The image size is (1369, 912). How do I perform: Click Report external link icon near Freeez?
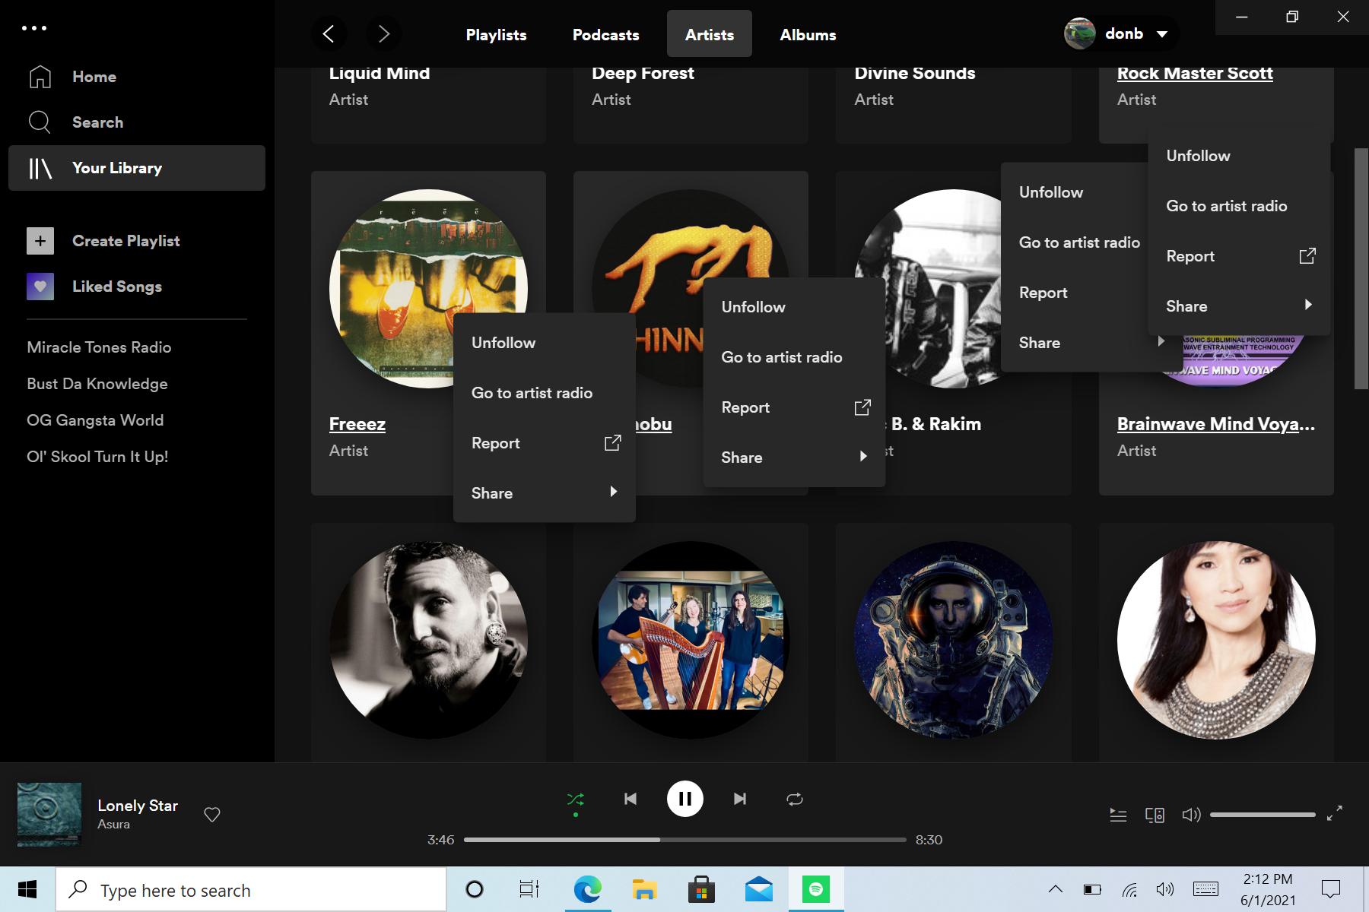[613, 443]
